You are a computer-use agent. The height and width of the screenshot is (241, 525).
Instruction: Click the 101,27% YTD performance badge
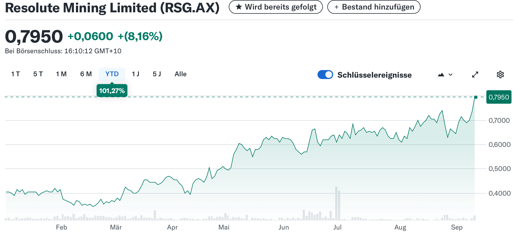coord(112,91)
